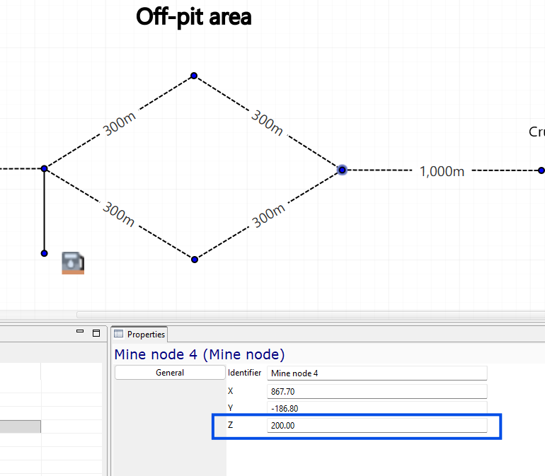Image resolution: width=545 pixels, height=476 pixels.
Task: Select the top node of the diamond
Action: pos(194,76)
